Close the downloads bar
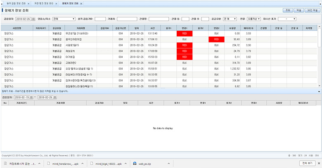The image size is (322, 168). point(318,163)
